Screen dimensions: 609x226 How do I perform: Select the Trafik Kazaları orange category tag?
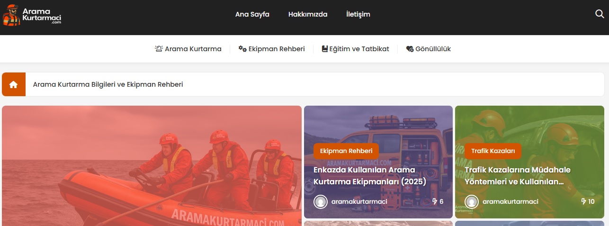pos(493,151)
